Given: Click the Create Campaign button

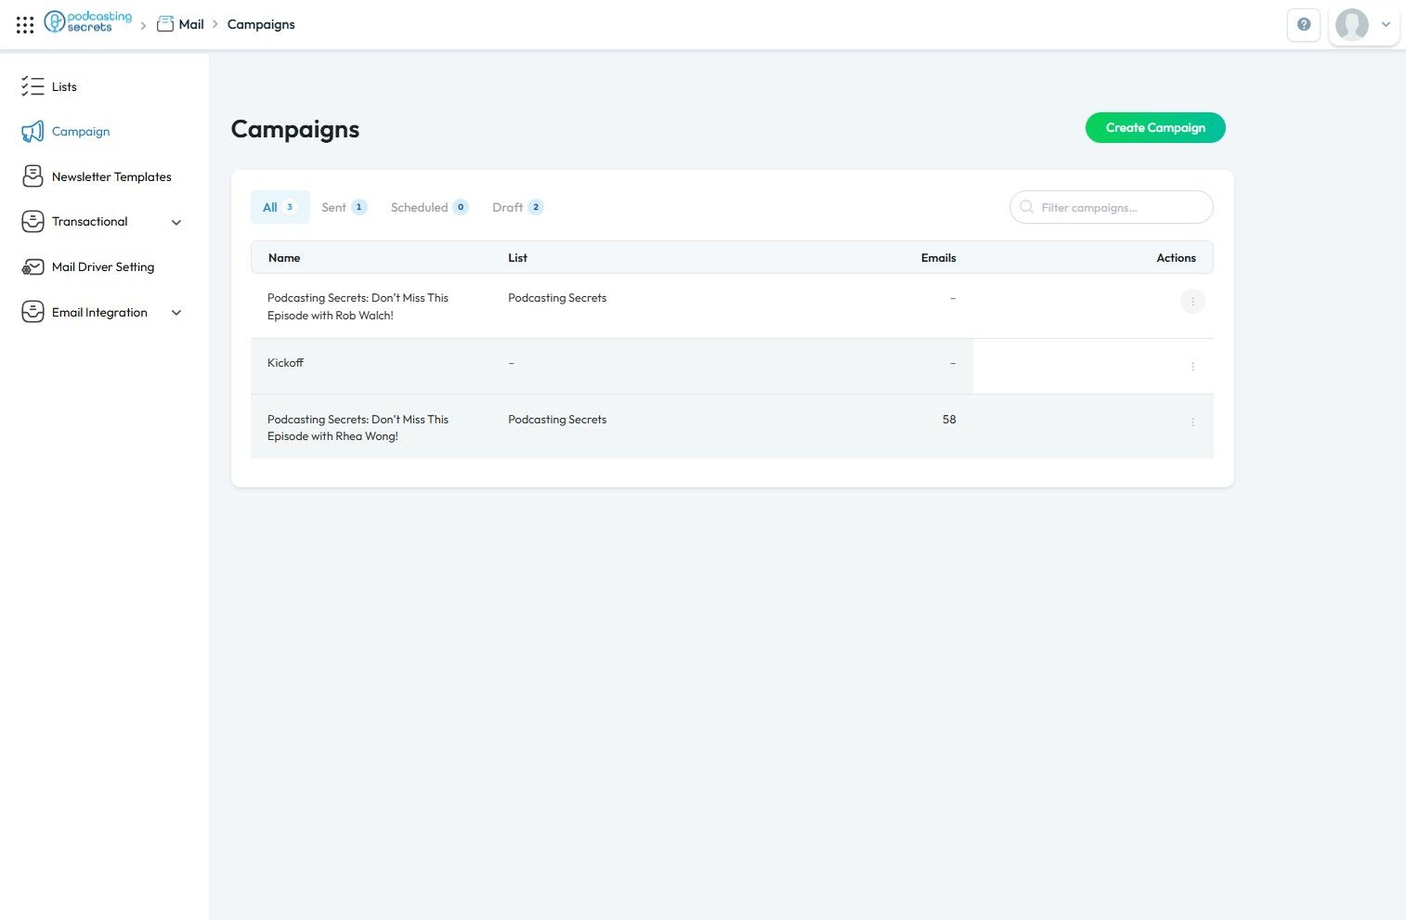Looking at the screenshot, I should tap(1155, 128).
